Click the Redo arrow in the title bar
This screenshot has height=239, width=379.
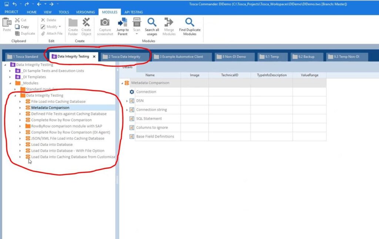tap(27, 4)
